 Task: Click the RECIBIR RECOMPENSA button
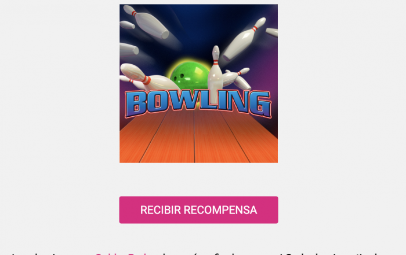(x=198, y=210)
